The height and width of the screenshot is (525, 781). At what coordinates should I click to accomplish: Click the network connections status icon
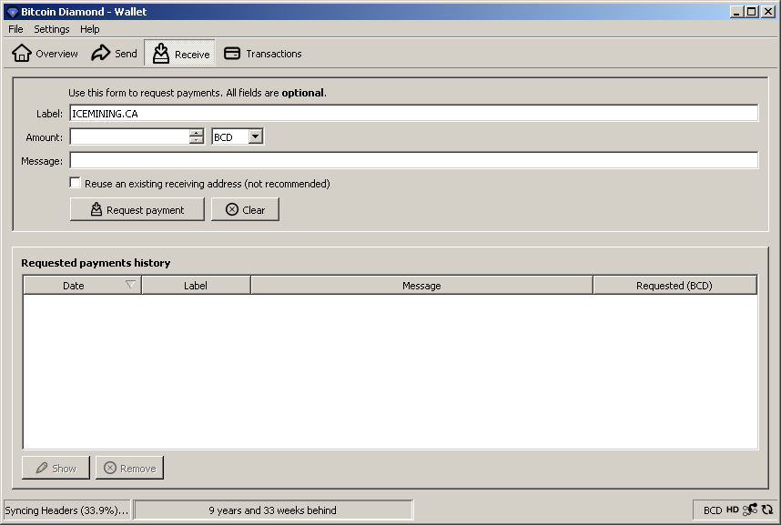(x=750, y=510)
